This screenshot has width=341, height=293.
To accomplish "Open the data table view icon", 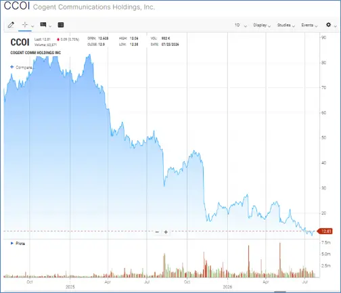I will pyautogui.click(x=61, y=25).
